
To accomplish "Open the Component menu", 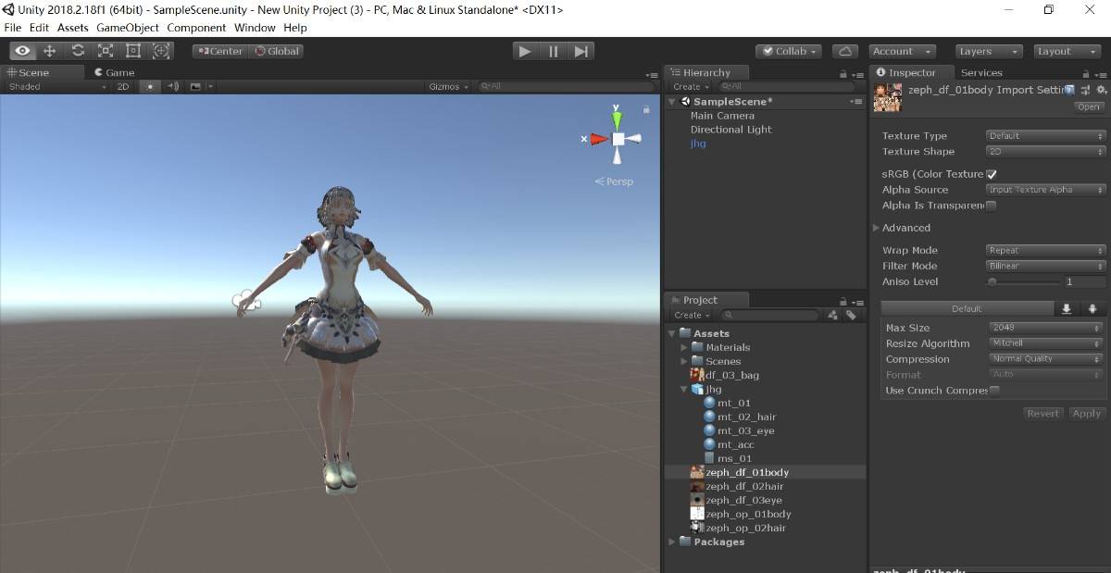I will point(196,28).
